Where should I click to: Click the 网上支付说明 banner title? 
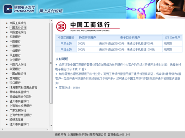(x=51, y=11)
